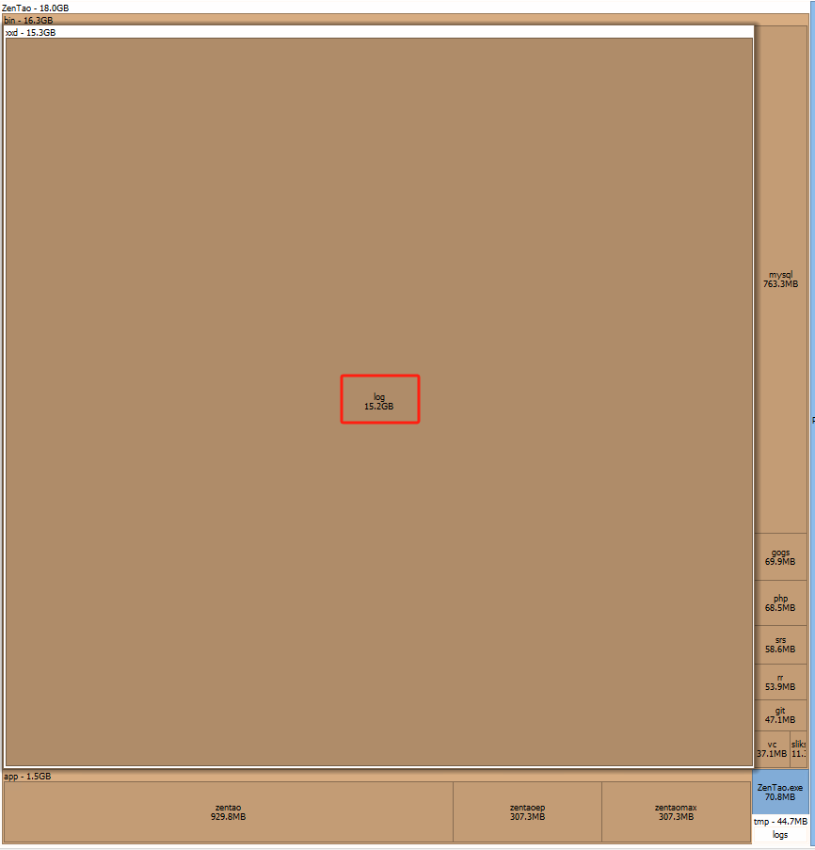The width and height of the screenshot is (815, 850).
Task: Click the git 47.1MB block
Action: 780,715
